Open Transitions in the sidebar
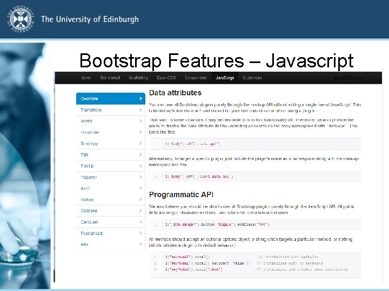The image size is (389, 291). point(110,110)
